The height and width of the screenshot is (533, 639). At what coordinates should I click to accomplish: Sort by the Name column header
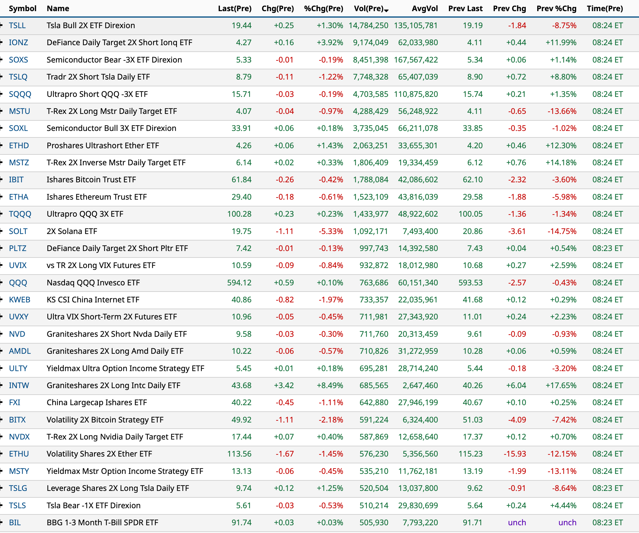58,8
